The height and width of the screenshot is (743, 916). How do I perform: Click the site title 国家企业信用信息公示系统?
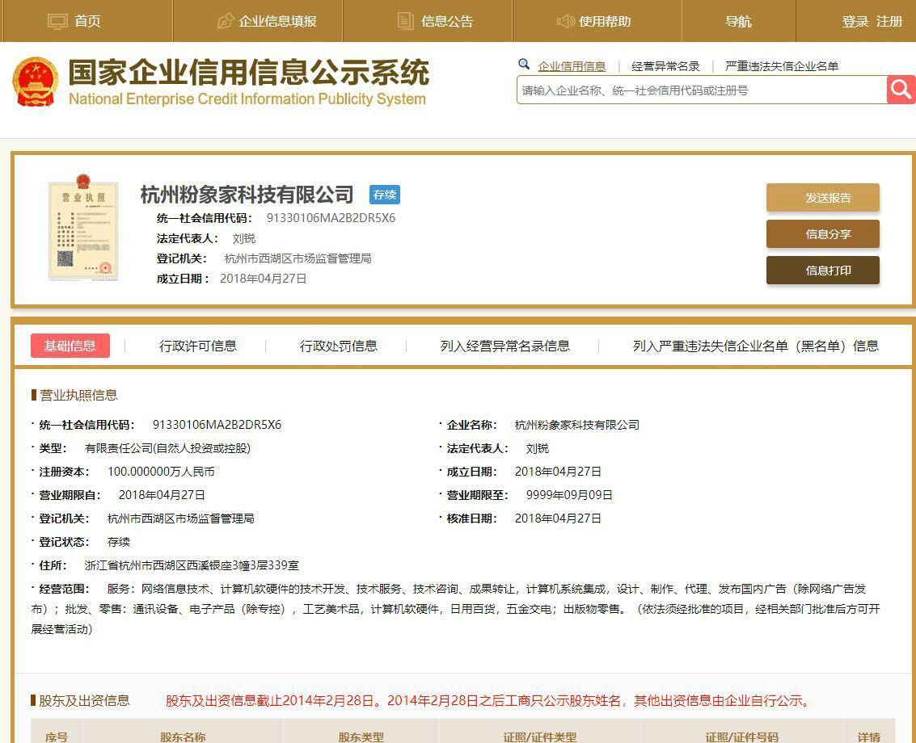click(248, 73)
